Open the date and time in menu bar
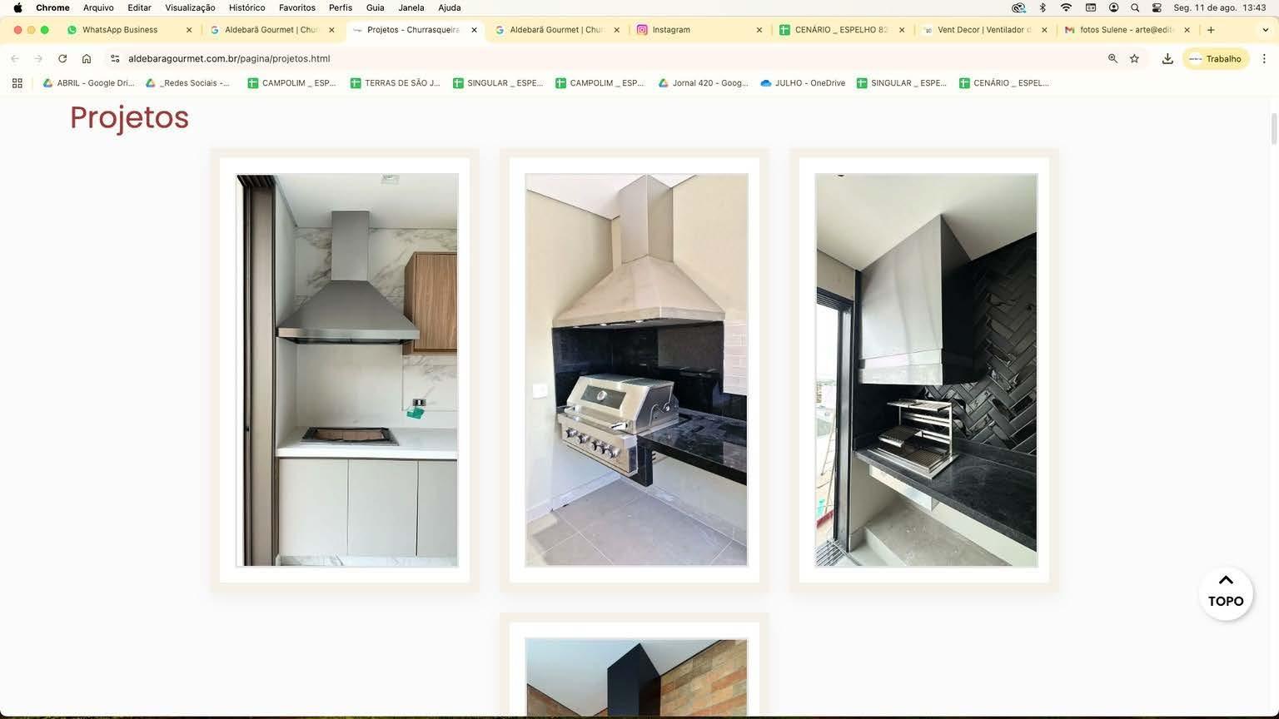This screenshot has height=719, width=1279. pyautogui.click(x=1219, y=7)
